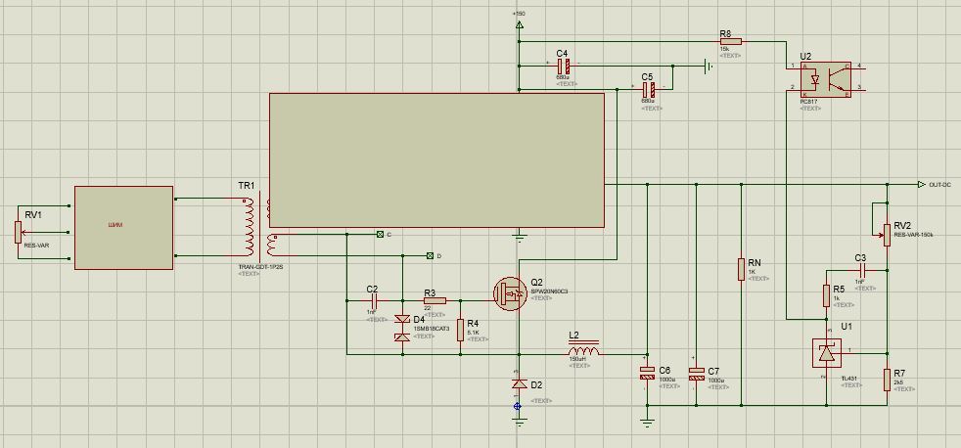
Task: Click the 150uH value under L2
Action: click(x=578, y=359)
